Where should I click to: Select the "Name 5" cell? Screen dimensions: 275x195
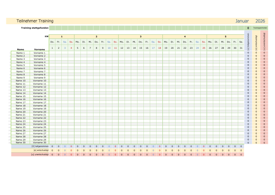pyautogui.click(x=21, y=65)
